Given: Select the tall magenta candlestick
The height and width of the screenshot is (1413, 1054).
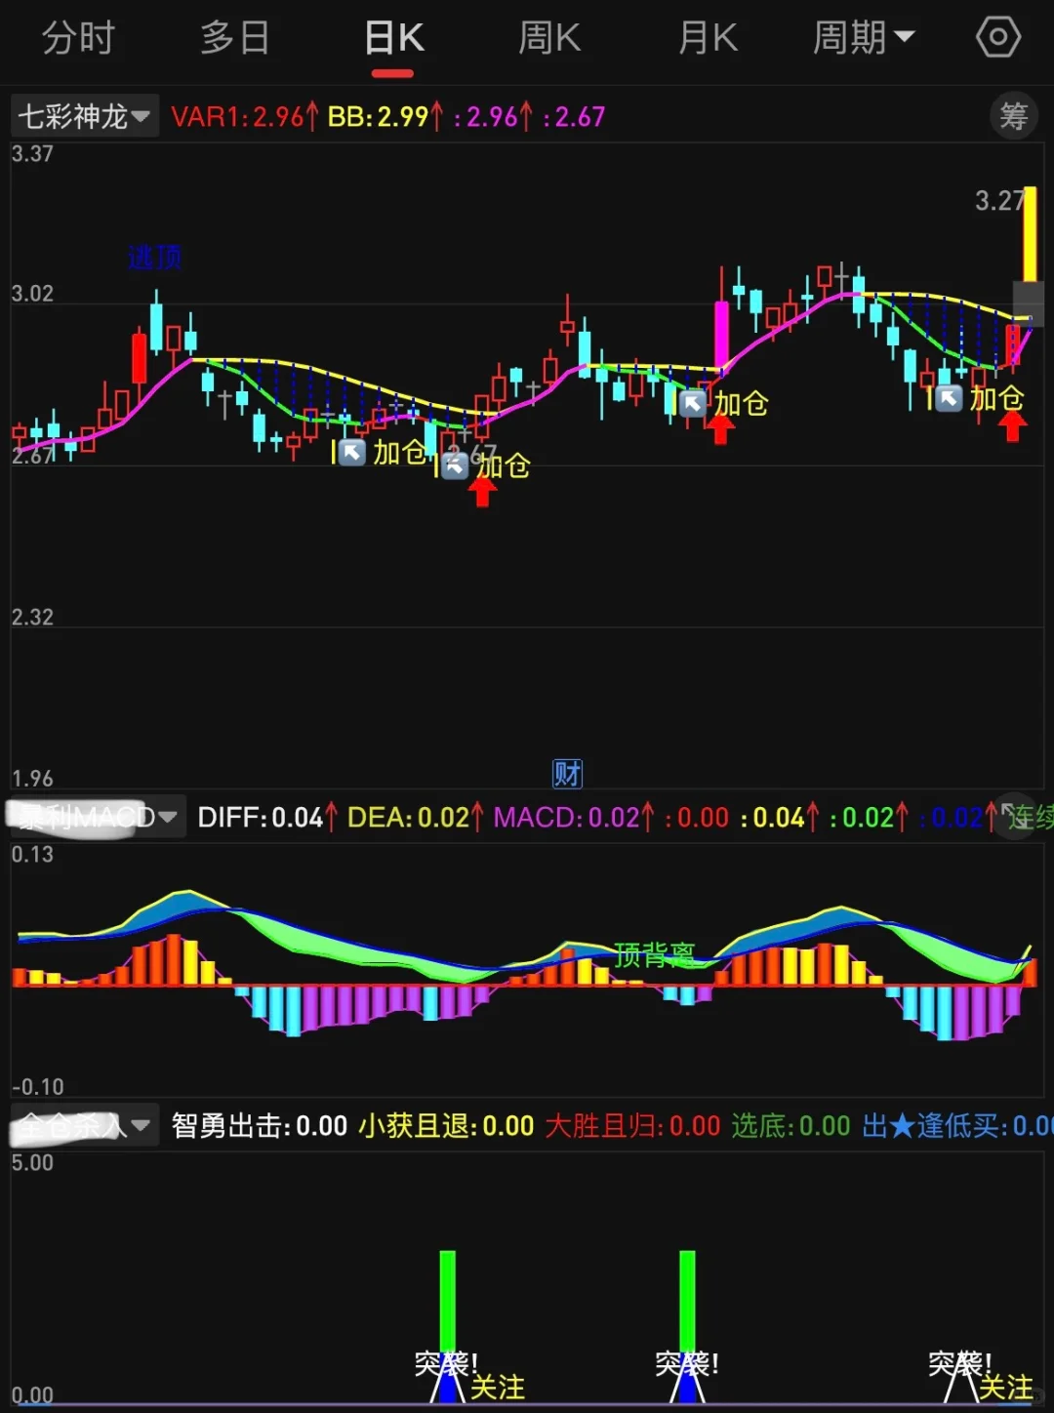Looking at the screenshot, I should coord(722,334).
